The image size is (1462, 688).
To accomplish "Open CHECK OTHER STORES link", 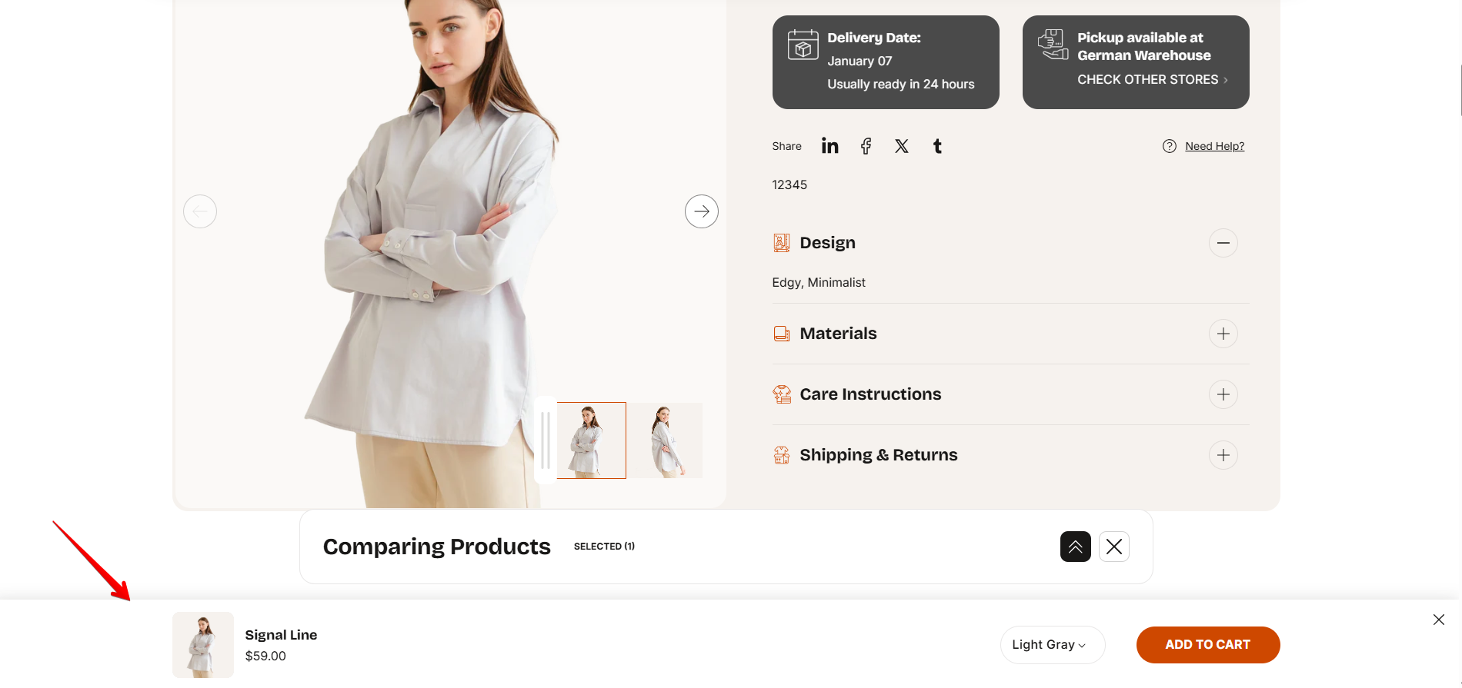I will [x=1153, y=80].
